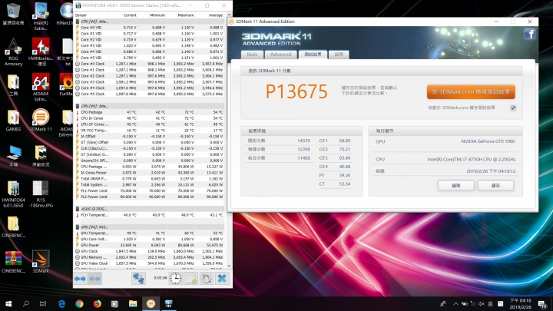Viewport: 553px width, 311px height.
Task: Select HWINFO64 6.01.3650 folder icon
Action: (x=13, y=194)
